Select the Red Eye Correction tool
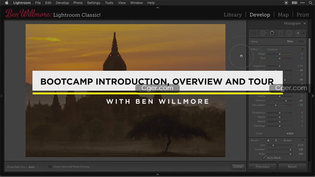315x177 pixels. 272,33
